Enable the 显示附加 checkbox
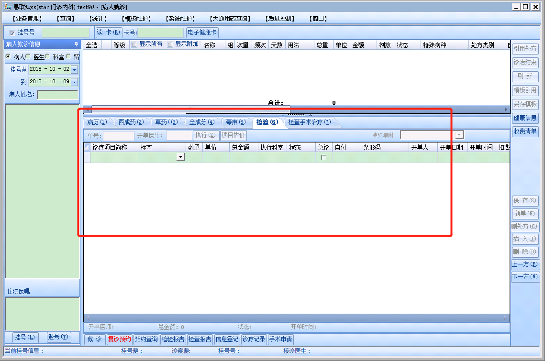Screen dimensions: 545x361 click(x=170, y=44)
